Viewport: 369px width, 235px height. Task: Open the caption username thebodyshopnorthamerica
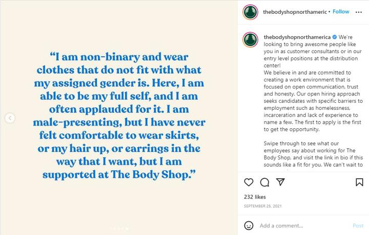(x=297, y=37)
